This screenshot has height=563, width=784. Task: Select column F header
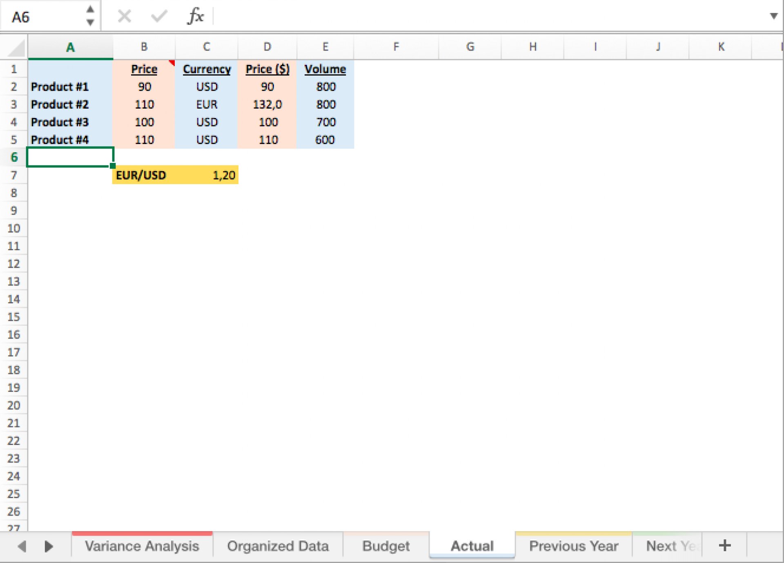pyautogui.click(x=396, y=47)
